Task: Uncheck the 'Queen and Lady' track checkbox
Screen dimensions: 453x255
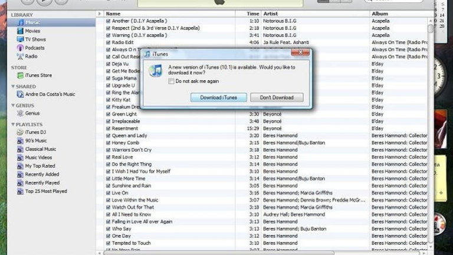Action: [108, 136]
